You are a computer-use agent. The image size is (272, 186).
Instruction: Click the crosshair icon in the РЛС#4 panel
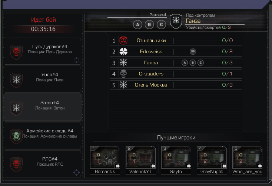(x=76, y=172)
